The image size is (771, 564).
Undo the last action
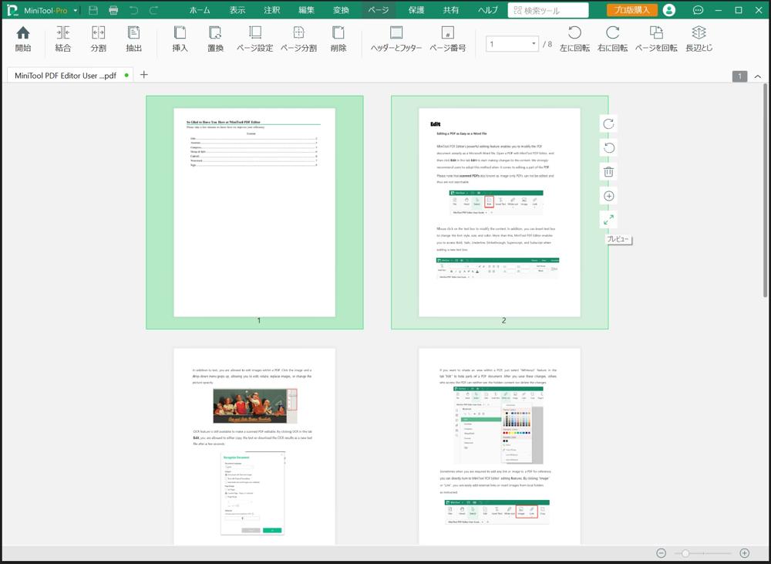133,10
